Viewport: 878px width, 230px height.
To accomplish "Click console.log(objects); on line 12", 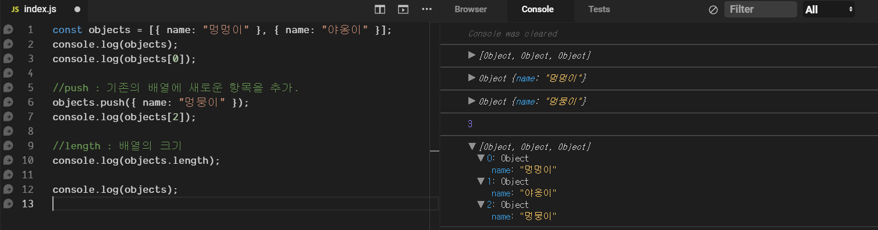I will (x=115, y=189).
